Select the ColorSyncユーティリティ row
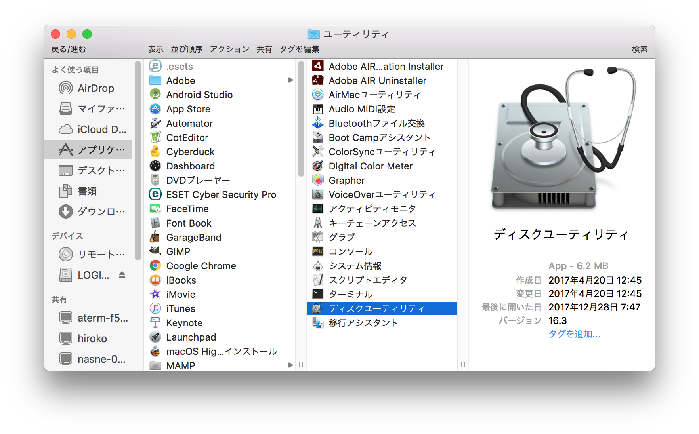Screen dimensions: 699x434 pos(382,152)
